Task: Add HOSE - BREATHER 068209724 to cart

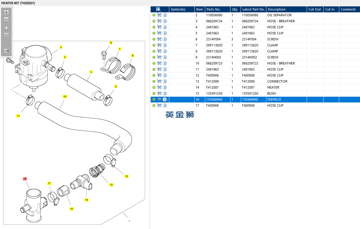Action: [159, 21]
